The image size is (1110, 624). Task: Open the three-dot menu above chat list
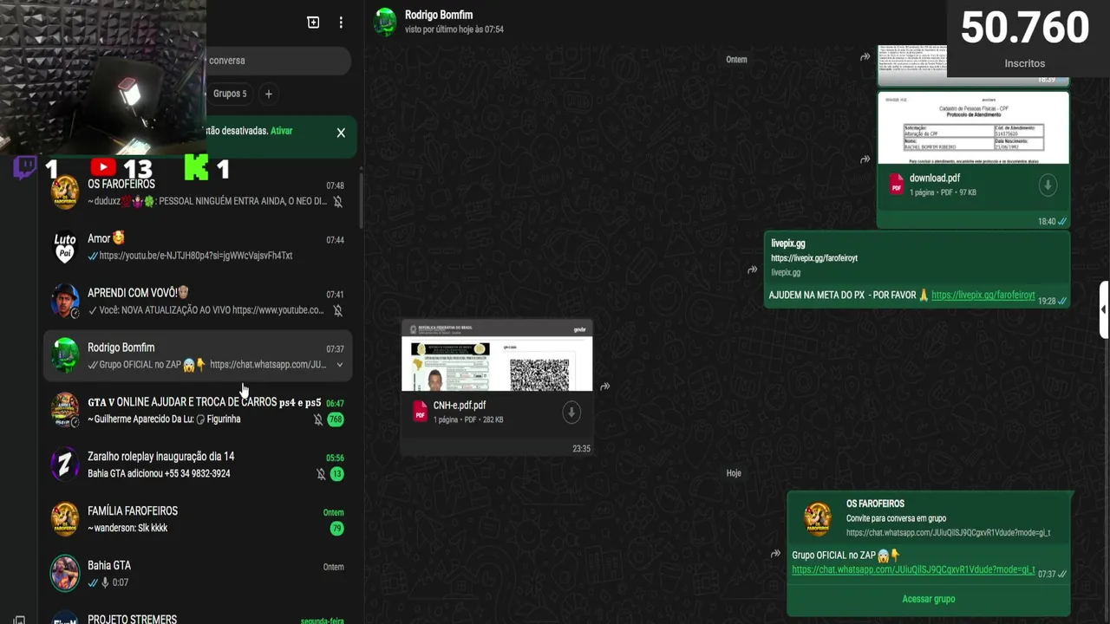tap(341, 23)
